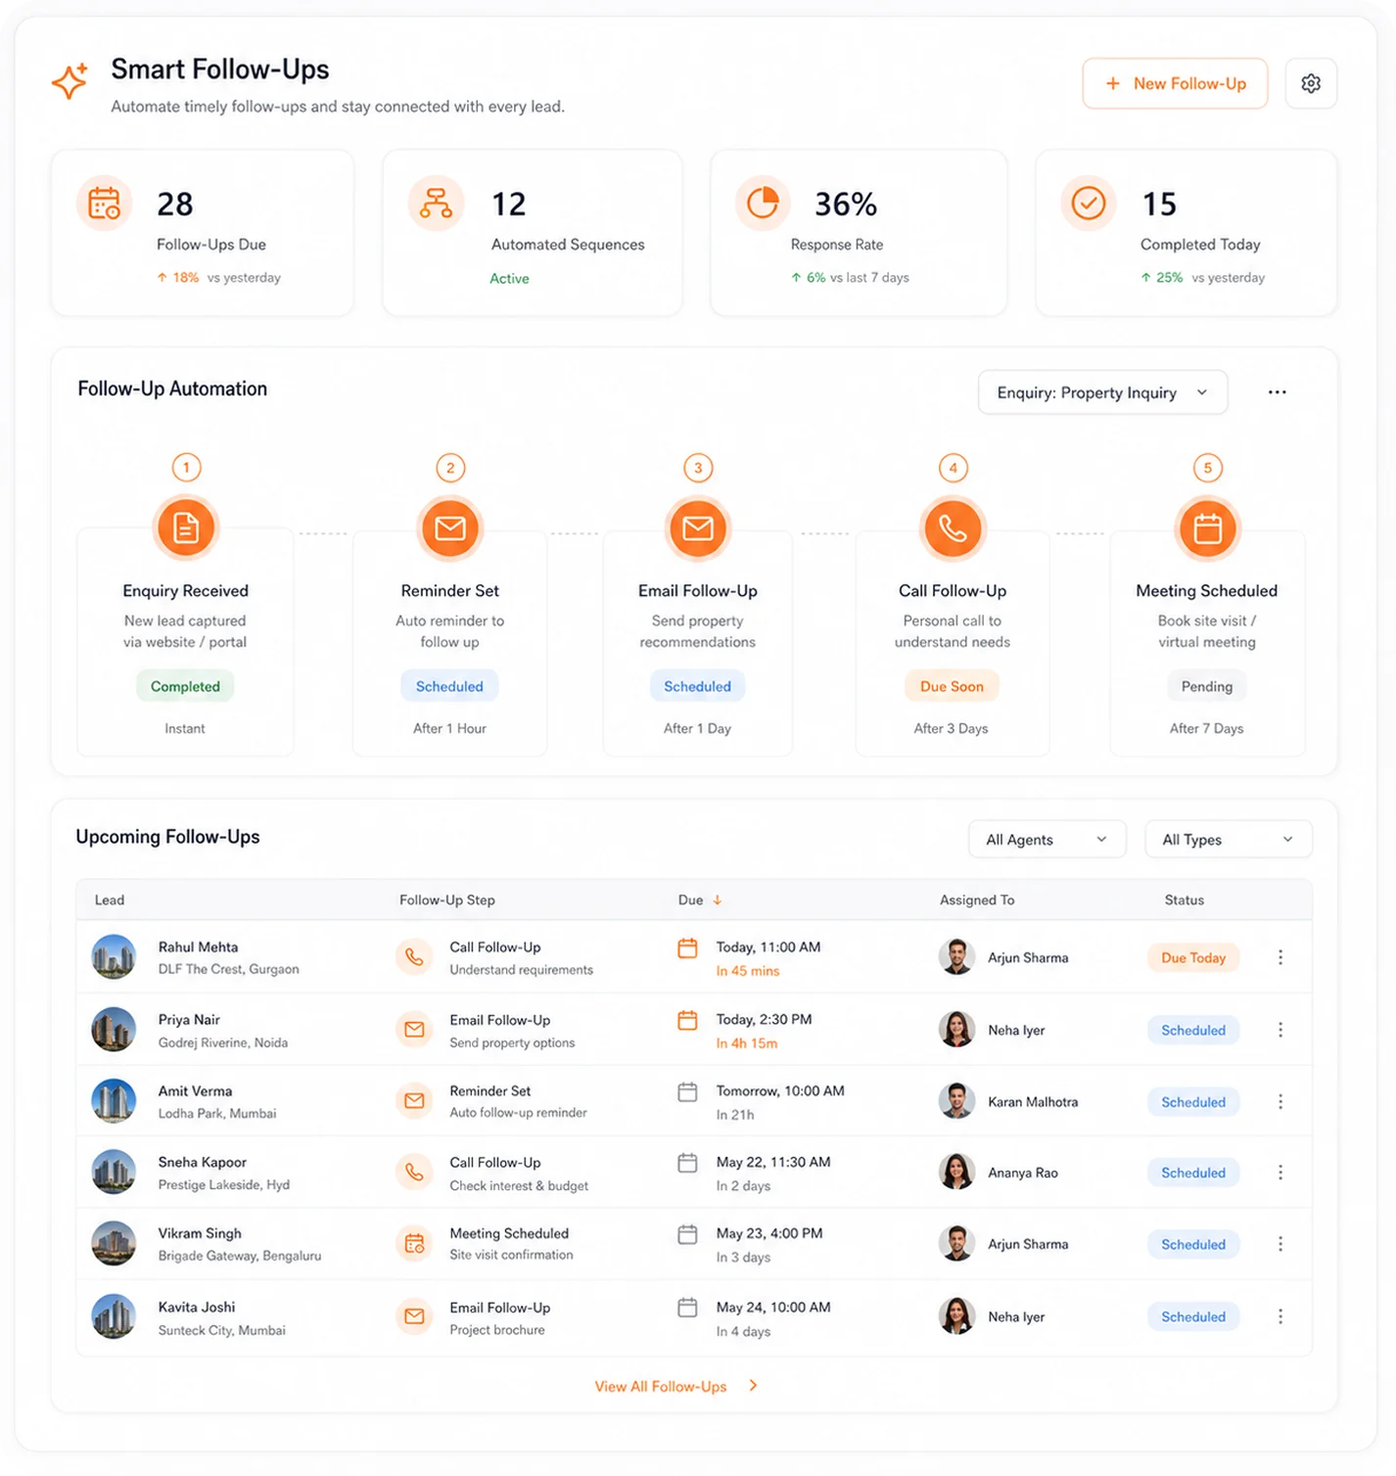Open row options for Amit Verma

(x=1280, y=1102)
